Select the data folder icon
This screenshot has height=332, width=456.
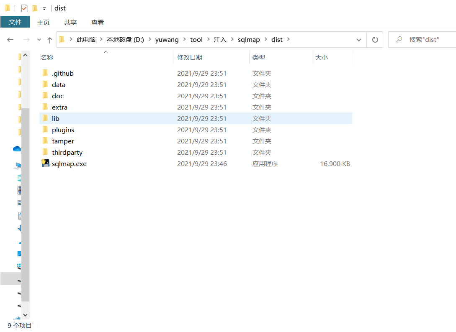[x=45, y=84]
